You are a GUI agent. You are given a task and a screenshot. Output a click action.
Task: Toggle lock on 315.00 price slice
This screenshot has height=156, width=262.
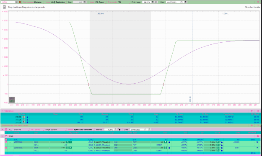27,120
